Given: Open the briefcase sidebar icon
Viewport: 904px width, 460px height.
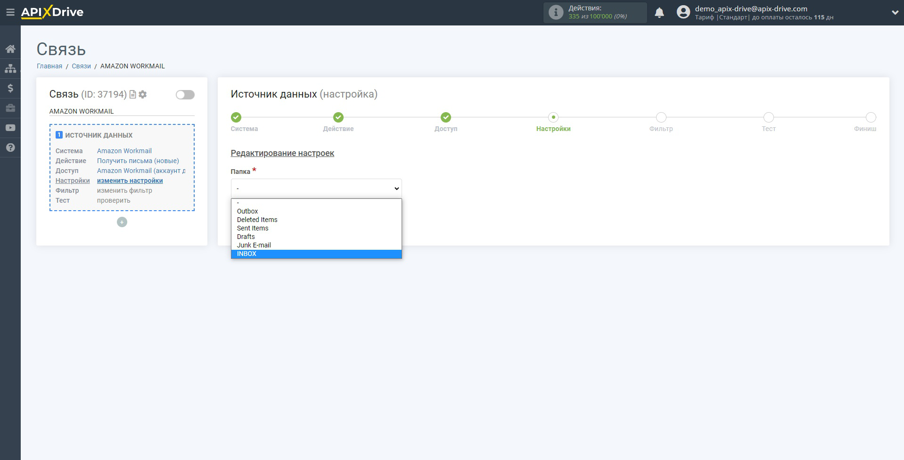Looking at the screenshot, I should (10, 108).
